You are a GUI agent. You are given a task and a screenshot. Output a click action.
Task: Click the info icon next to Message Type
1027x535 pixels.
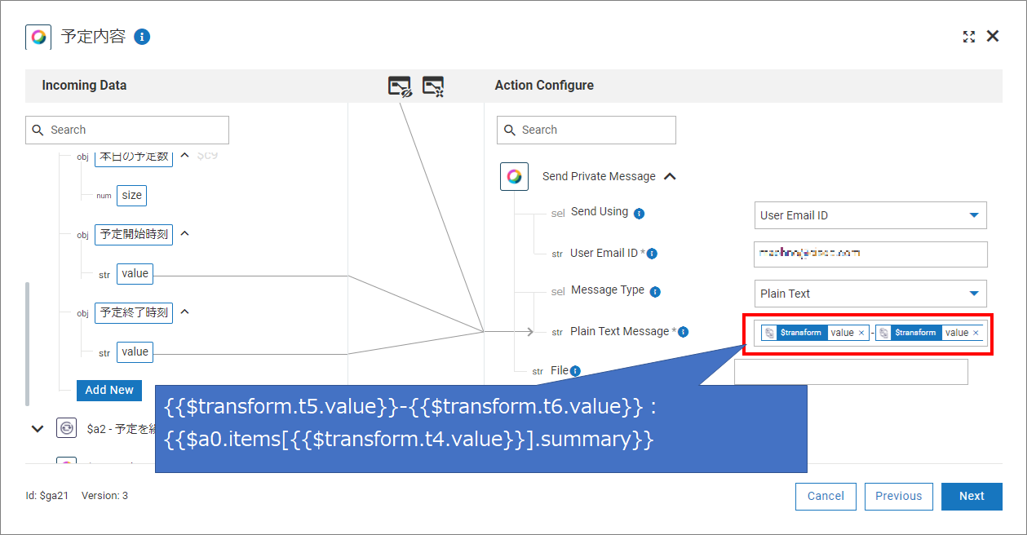(x=655, y=292)
